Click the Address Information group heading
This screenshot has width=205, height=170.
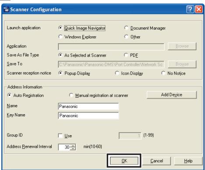[x=25, y=87]
